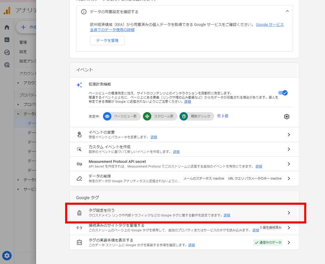Expand the アカウン tree item arrow

[18, 83]
